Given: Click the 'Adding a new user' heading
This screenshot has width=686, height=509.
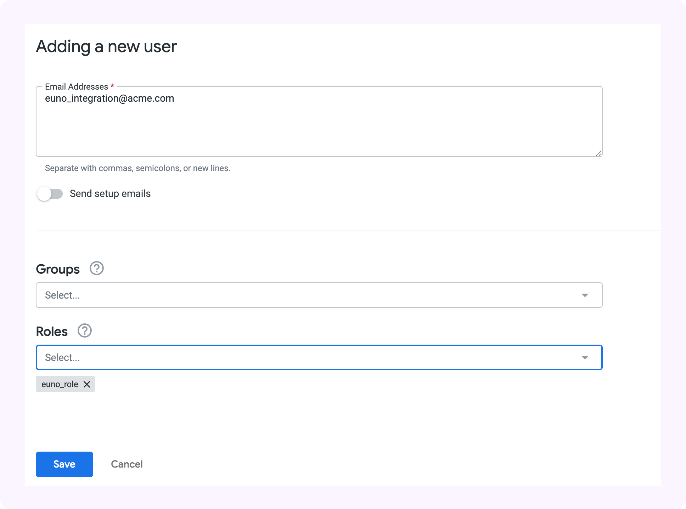Looking at the screenshot, I should coord(106,46).
